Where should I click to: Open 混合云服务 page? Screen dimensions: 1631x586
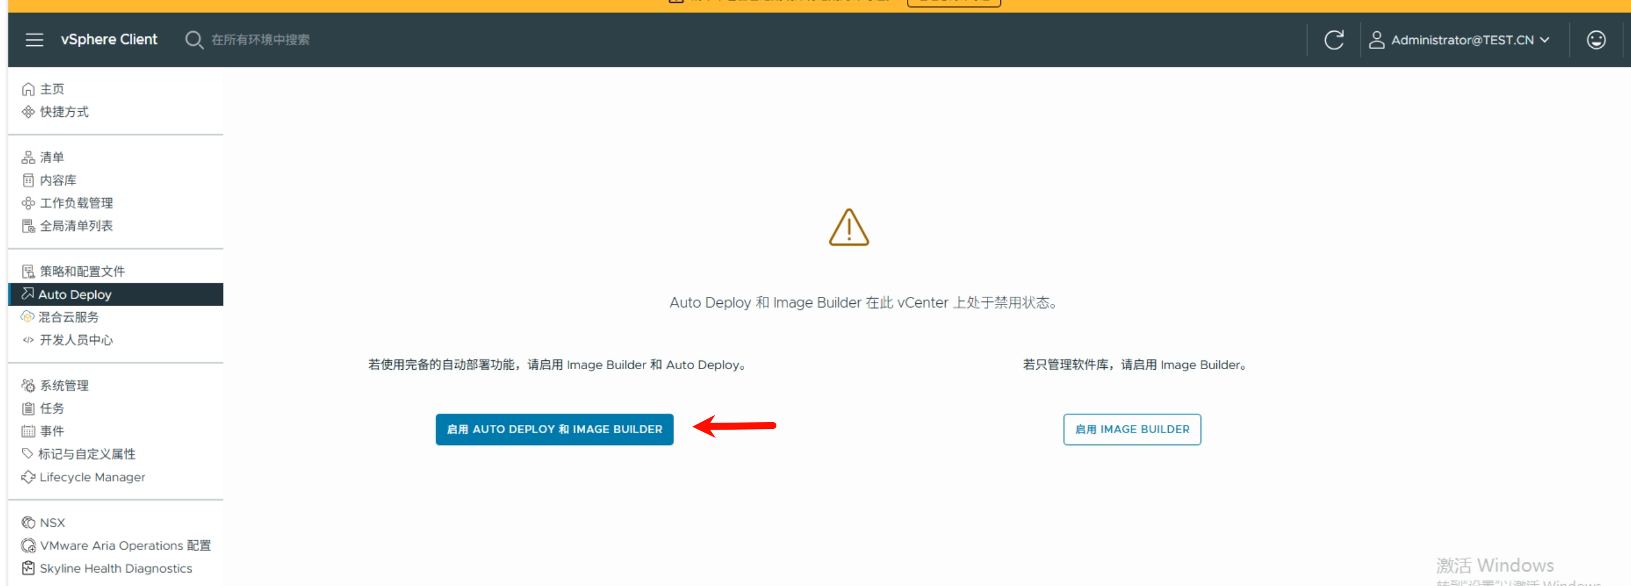(68, 317)
